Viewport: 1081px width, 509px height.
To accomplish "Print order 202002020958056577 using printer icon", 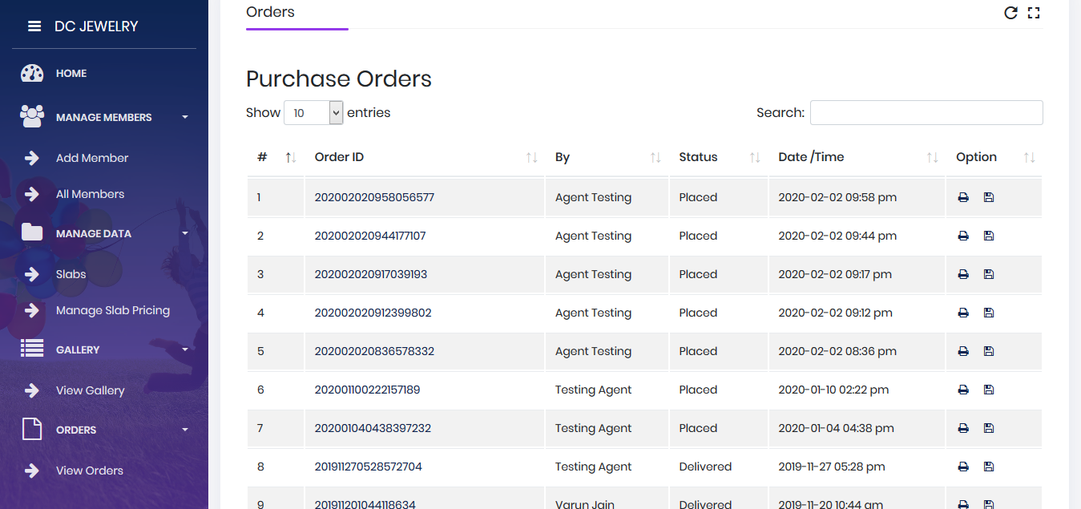I will (963, 197).
